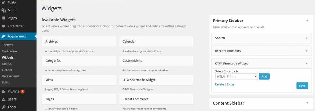Save the OTW Shortcode Widget

point(302,86)
